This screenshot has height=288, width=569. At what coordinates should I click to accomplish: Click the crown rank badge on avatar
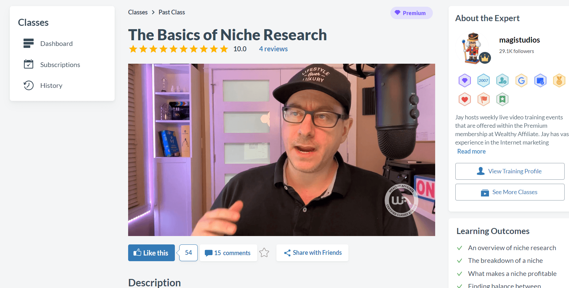(485, 58)
